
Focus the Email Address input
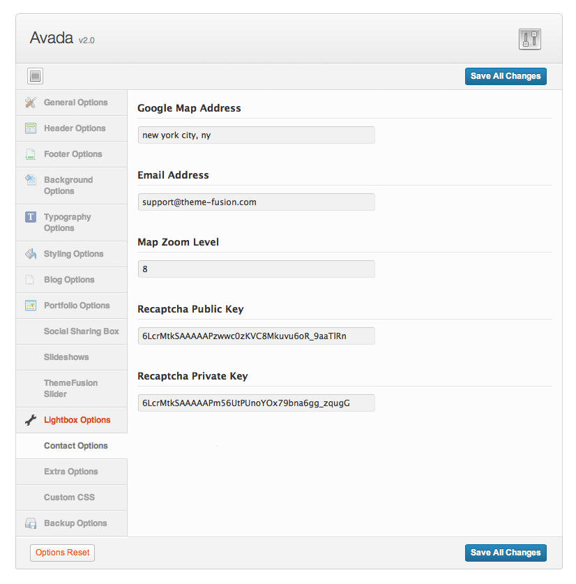(x=256, y=202)
